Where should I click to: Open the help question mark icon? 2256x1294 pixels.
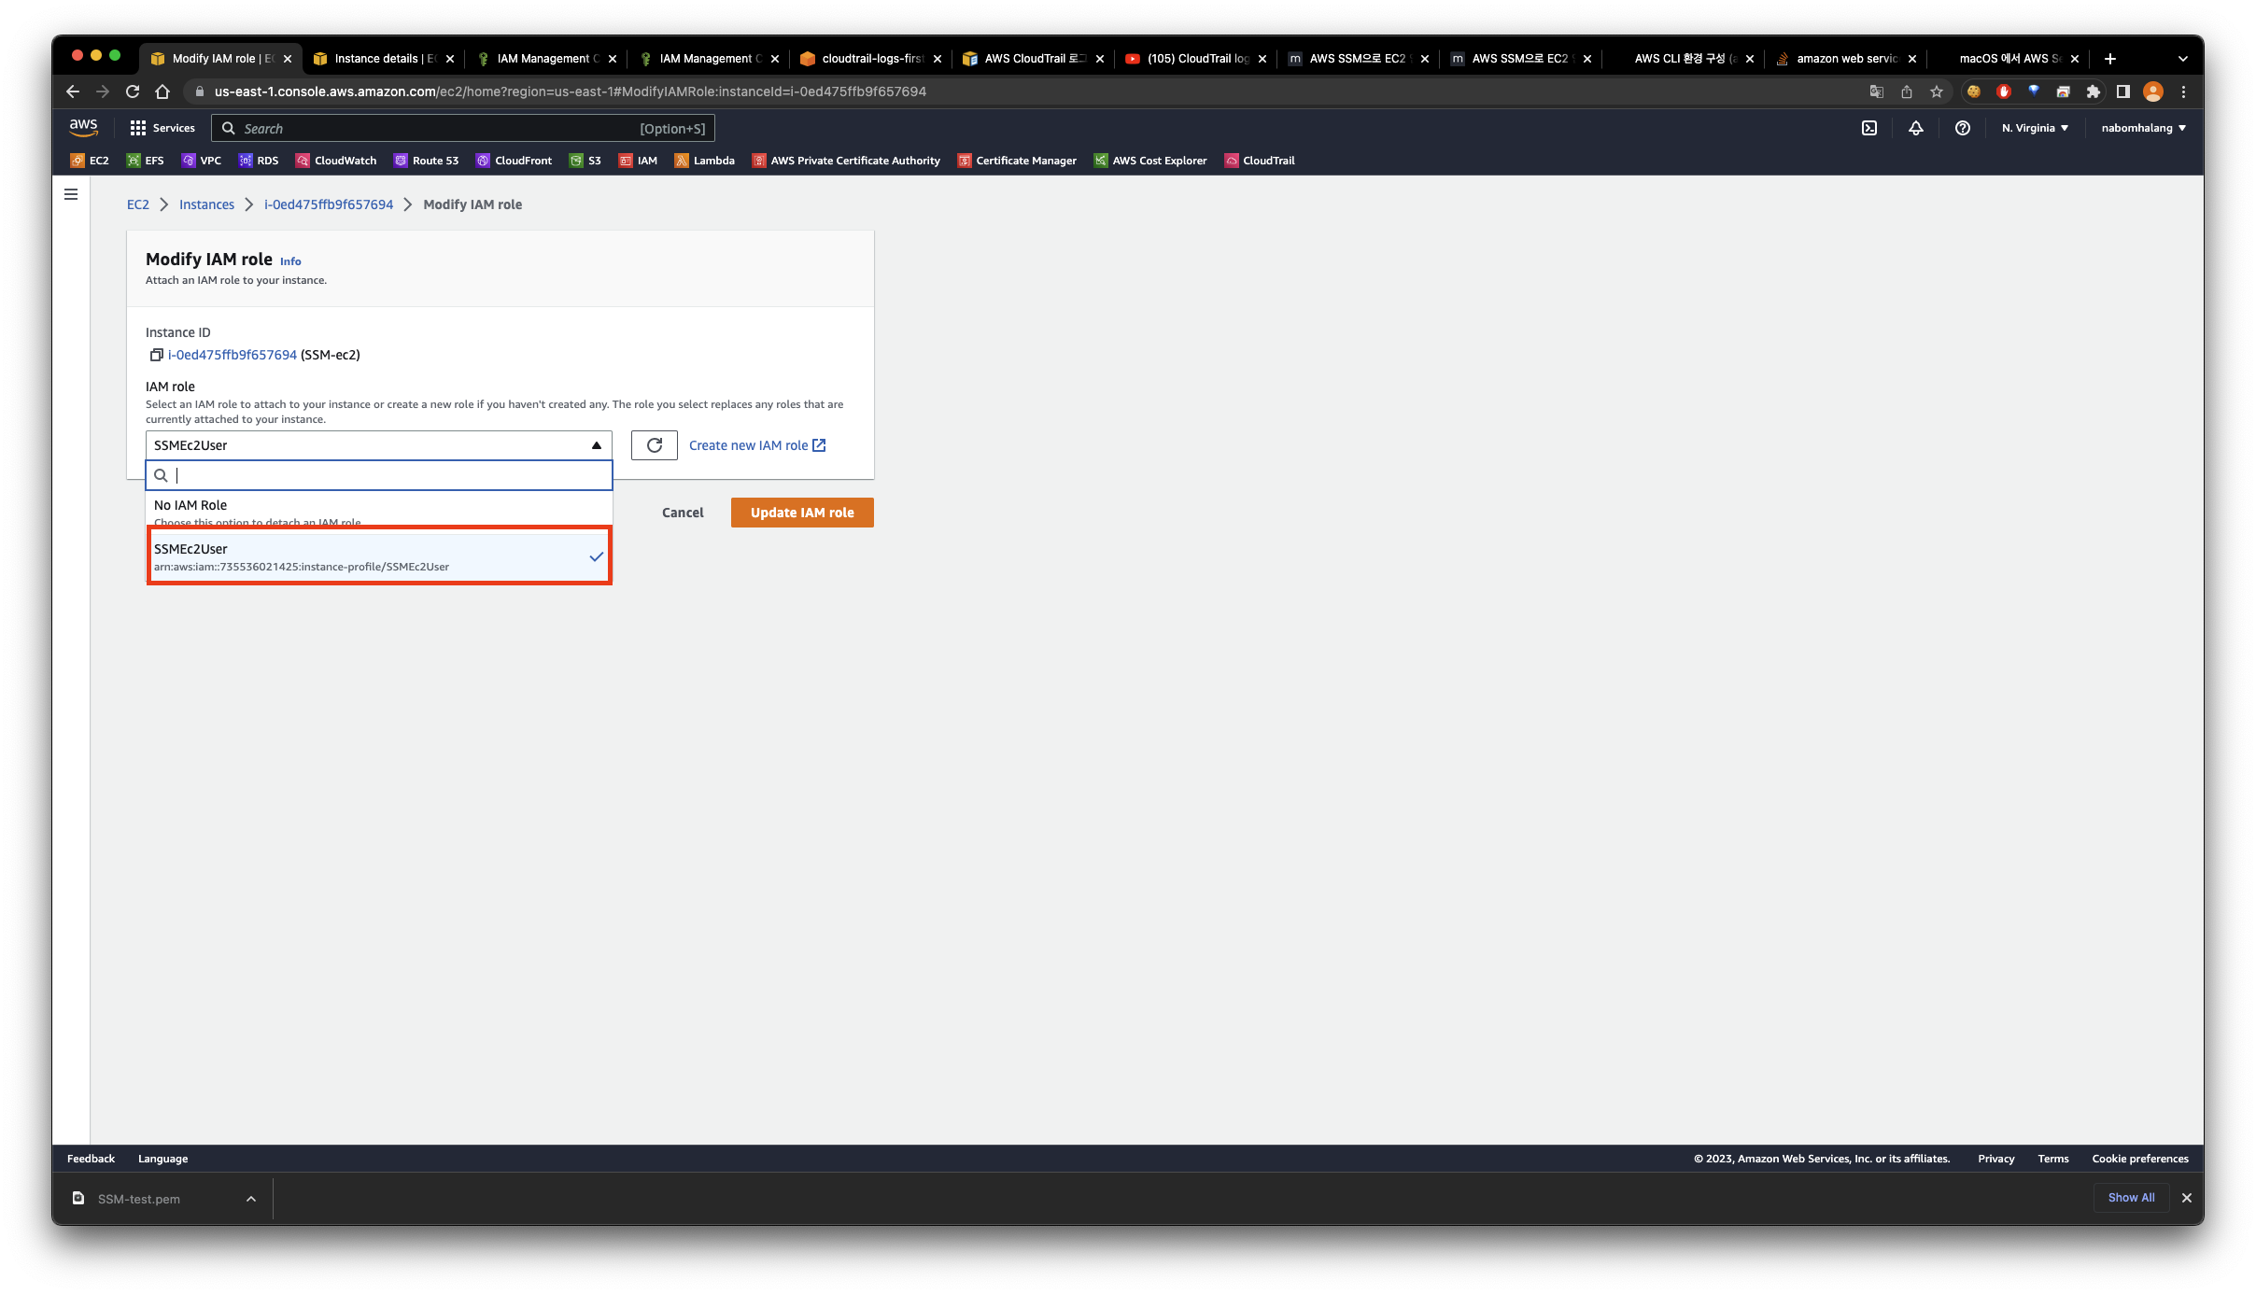coord(1962,128)
